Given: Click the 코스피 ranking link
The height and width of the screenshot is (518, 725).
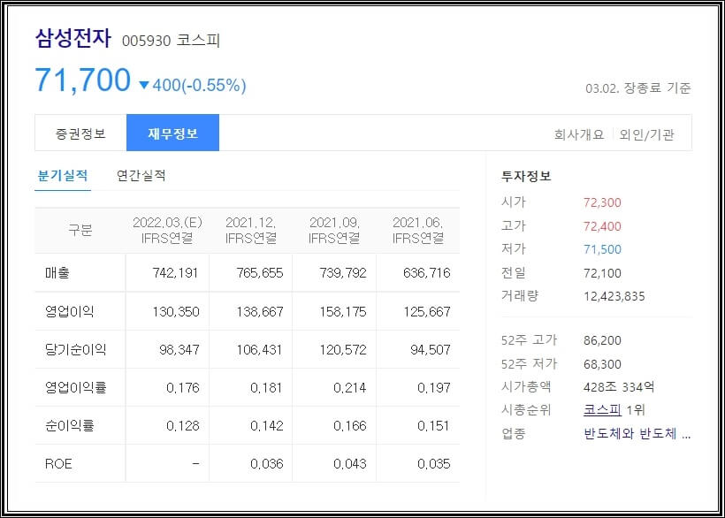Looking at the screenshot, I should click(602, 410).
